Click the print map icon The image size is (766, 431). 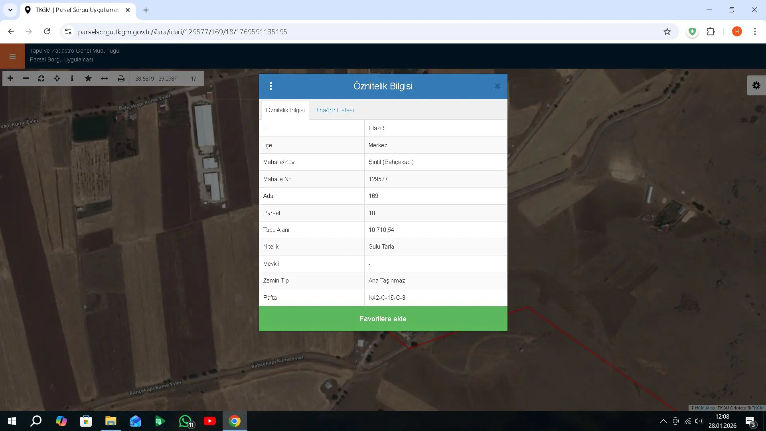click(121, 79)
